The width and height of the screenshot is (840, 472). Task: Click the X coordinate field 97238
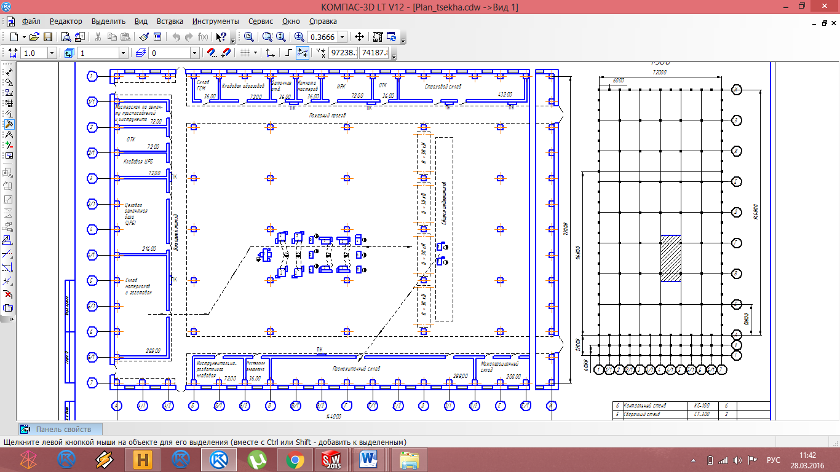click(343, 53)
